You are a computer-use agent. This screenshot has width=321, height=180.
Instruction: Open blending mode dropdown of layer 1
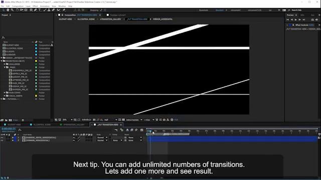click(x=102, y=137)
